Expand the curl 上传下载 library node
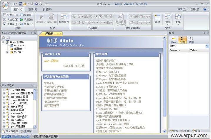211x139 pixels. click(4, 103)
